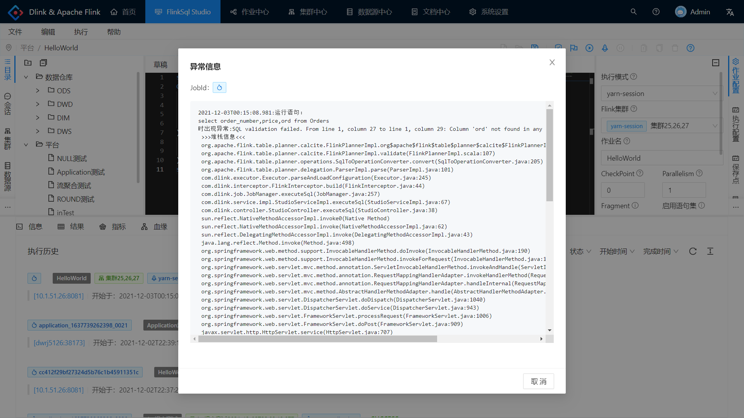The width and height of the screenshot is (744, 418).
Task: Click the refresh icon in execution history
Action: (x=693, y=251)
